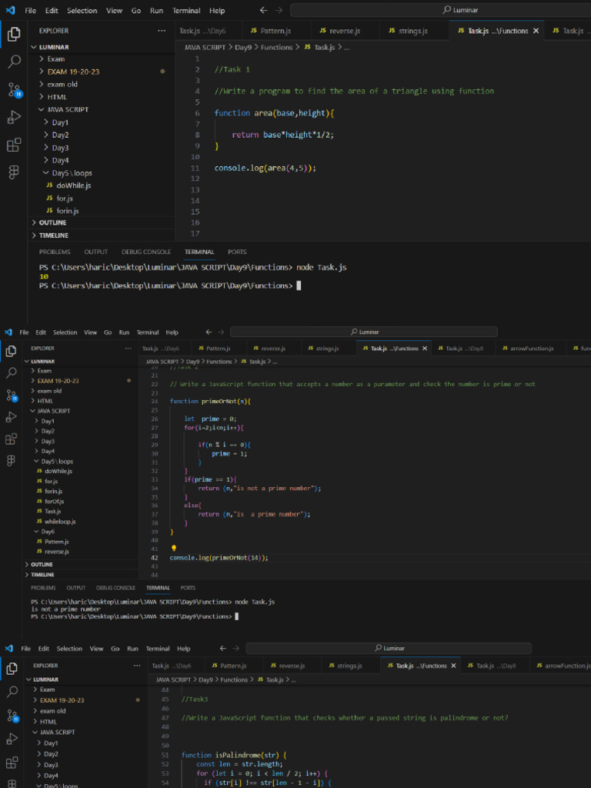Click the Functions breadcrumb in the top window
The width and height of the screenshot is (591, 788).
[277, 47]
